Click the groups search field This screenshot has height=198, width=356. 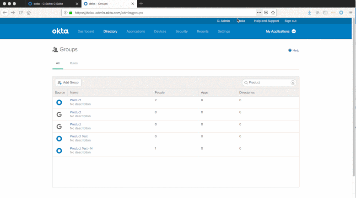[x=268, y=83]
